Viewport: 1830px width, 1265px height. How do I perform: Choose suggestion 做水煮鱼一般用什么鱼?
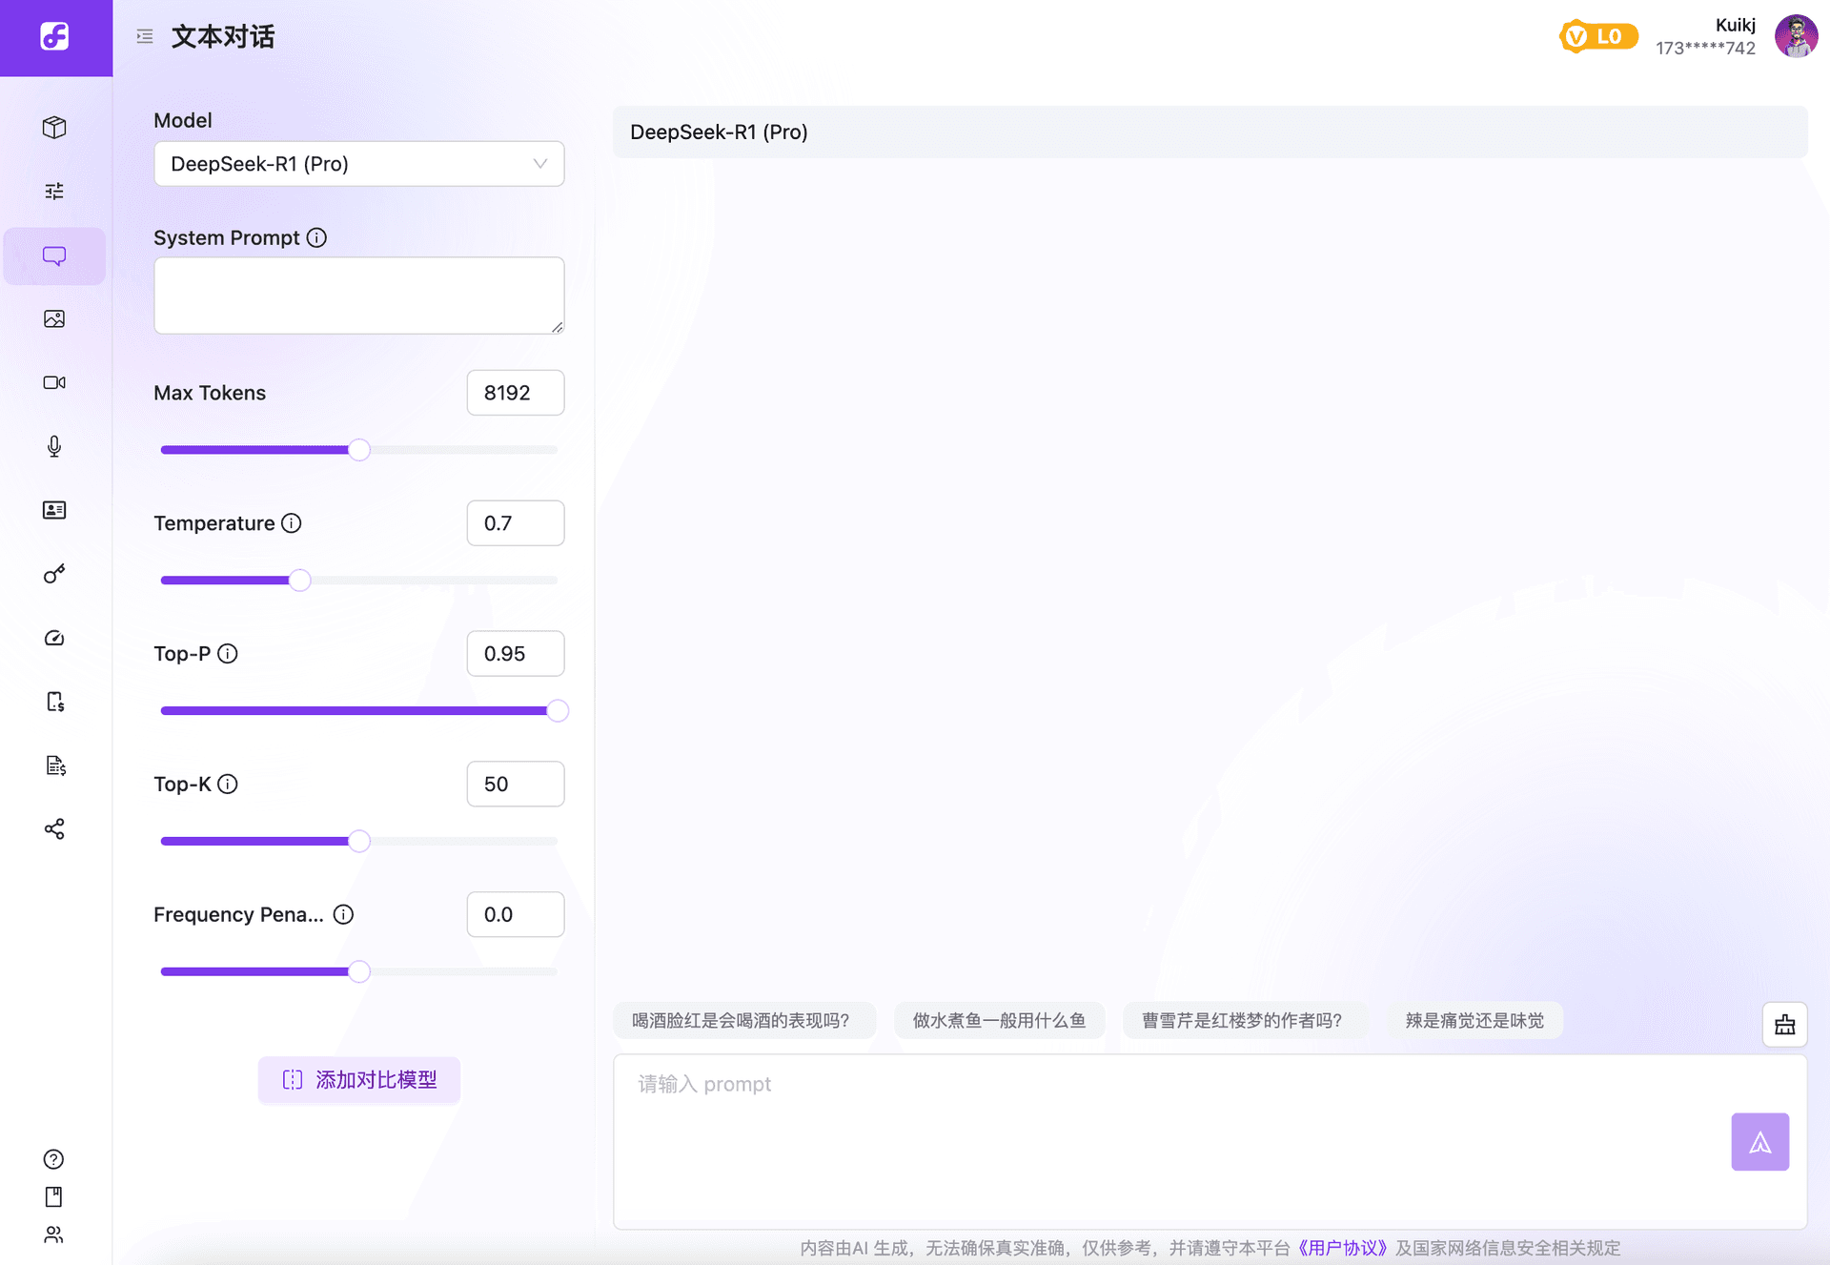tap(999, 1020)
